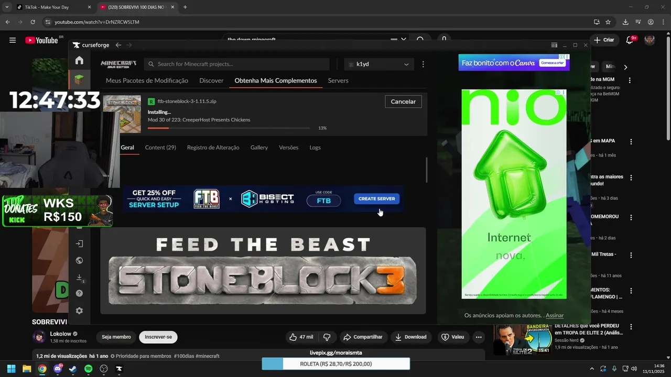This screenshot has height=377, width=671.
Task: Click the Inscrever-se subscribe button
Action: click(158, 337)
